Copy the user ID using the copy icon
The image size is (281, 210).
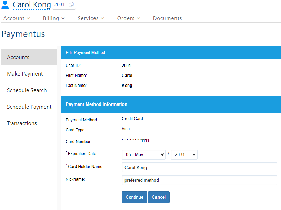point(71,5)
